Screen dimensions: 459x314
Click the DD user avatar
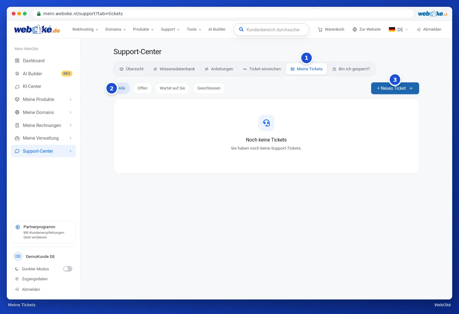[18, 256]
